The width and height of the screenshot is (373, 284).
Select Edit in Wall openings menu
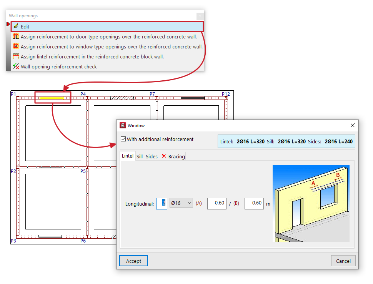click(x=107, y=27)
